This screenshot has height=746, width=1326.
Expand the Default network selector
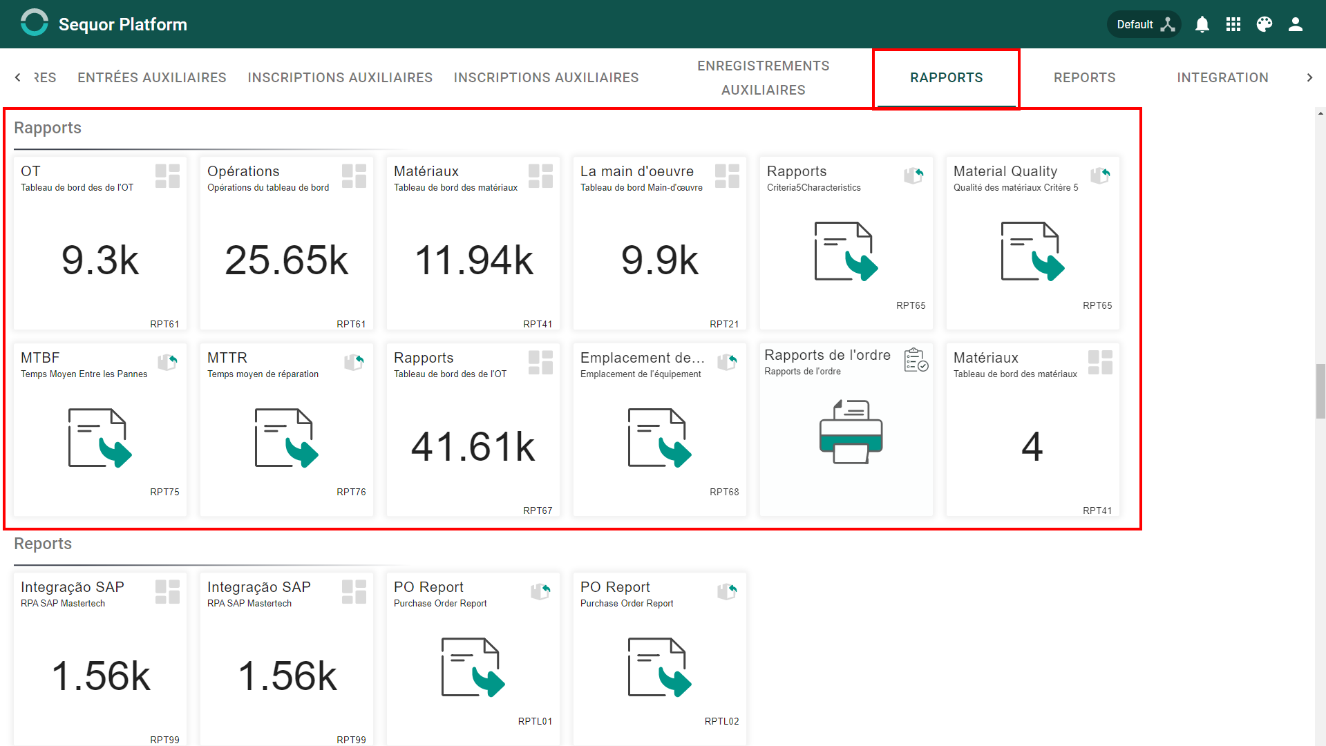coord(1144,25)
